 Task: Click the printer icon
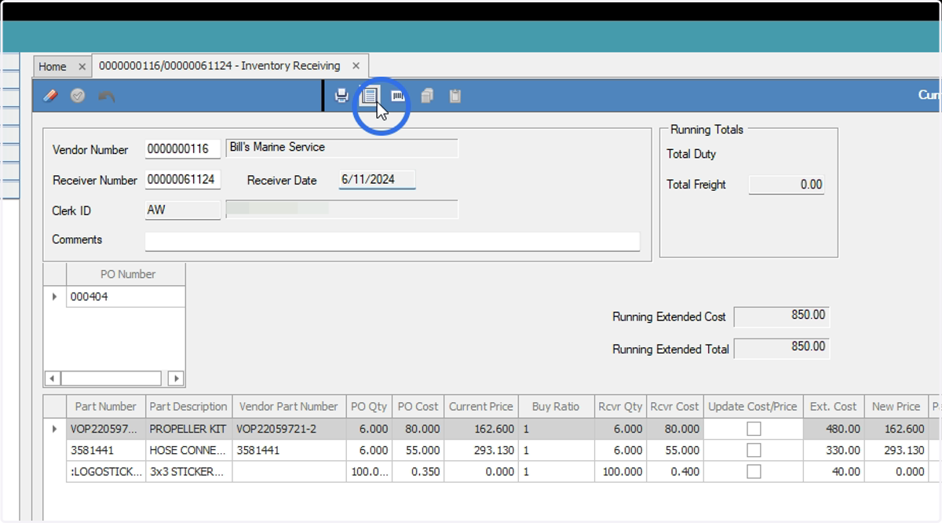tap(341, 96)
